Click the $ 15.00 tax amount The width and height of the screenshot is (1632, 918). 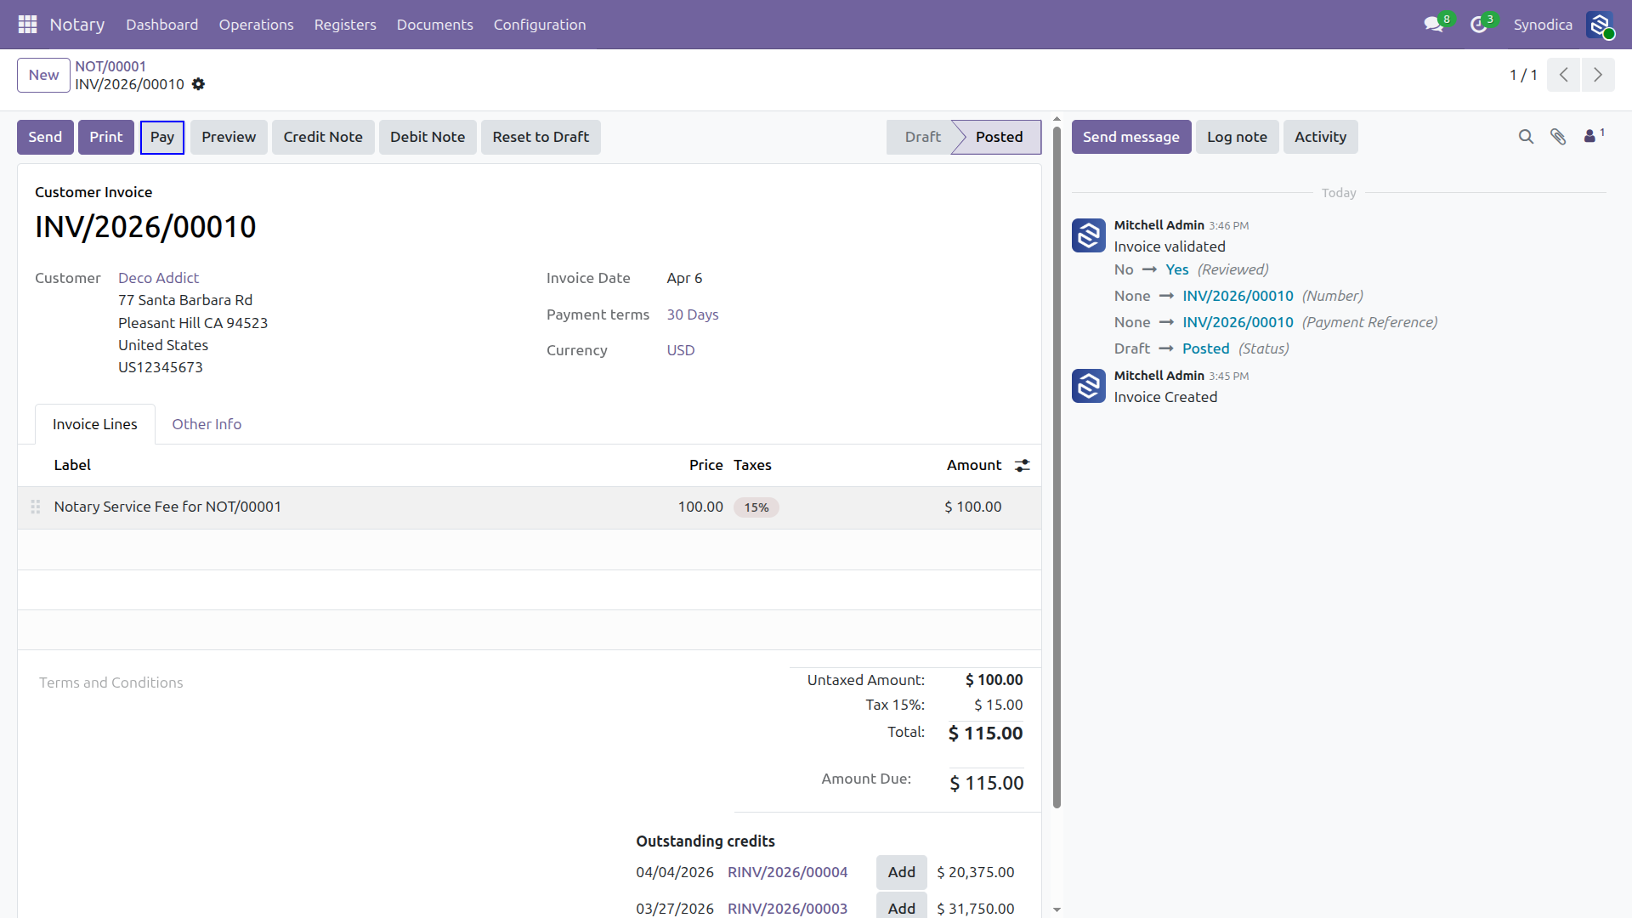(x=998, y=705)
